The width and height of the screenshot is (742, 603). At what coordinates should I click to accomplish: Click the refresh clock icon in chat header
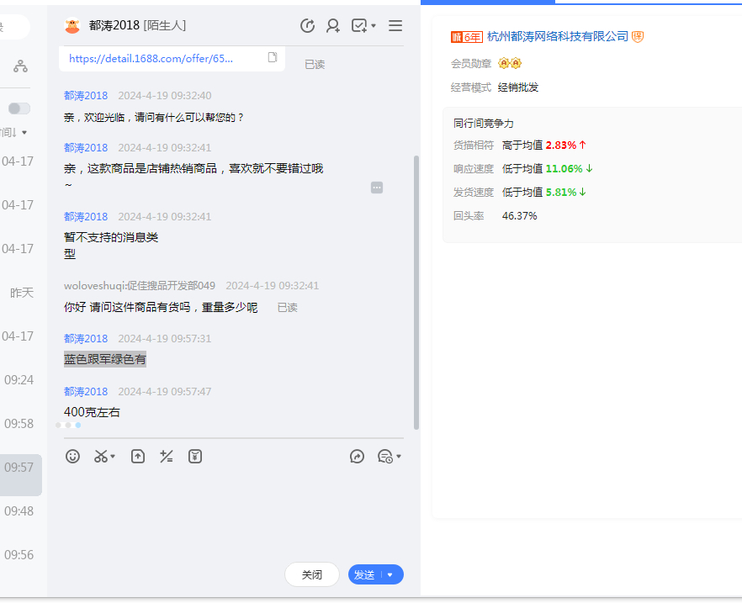(x=308, y=26)
